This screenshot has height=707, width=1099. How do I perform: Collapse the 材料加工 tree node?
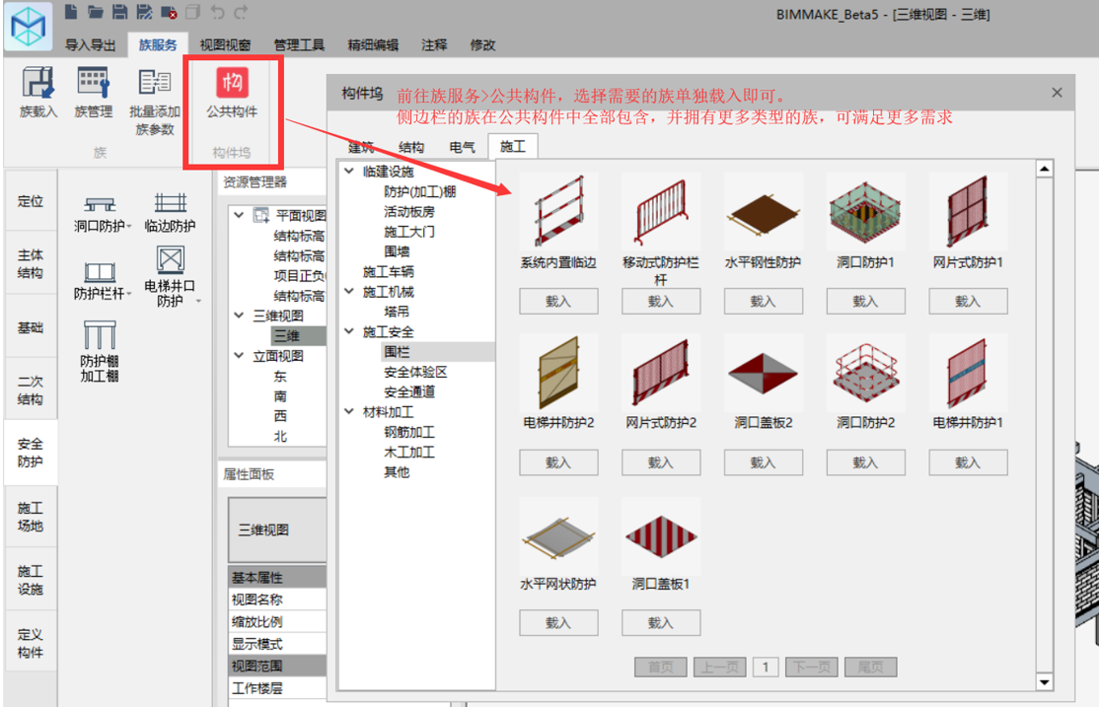(349, 411)
